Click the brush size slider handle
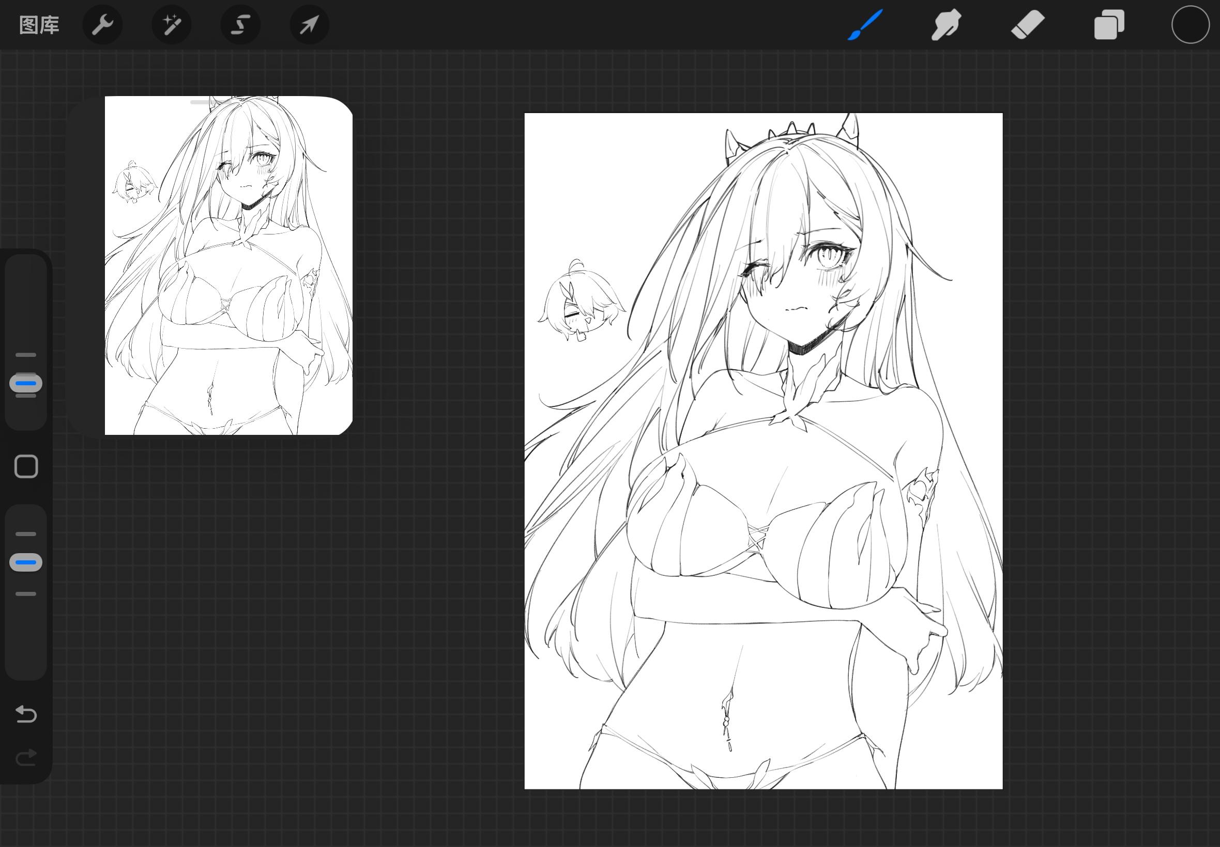The width and height of the screenshot is (1220, 847). [26, 383]
